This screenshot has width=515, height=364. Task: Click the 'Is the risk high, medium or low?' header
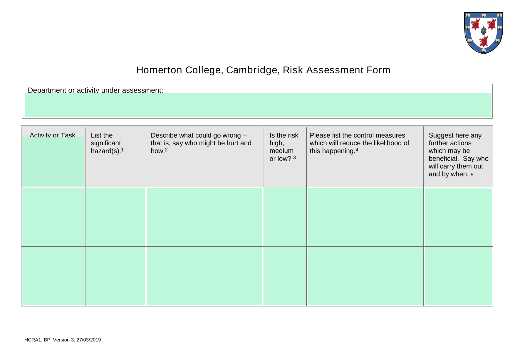tap(284, 147)
